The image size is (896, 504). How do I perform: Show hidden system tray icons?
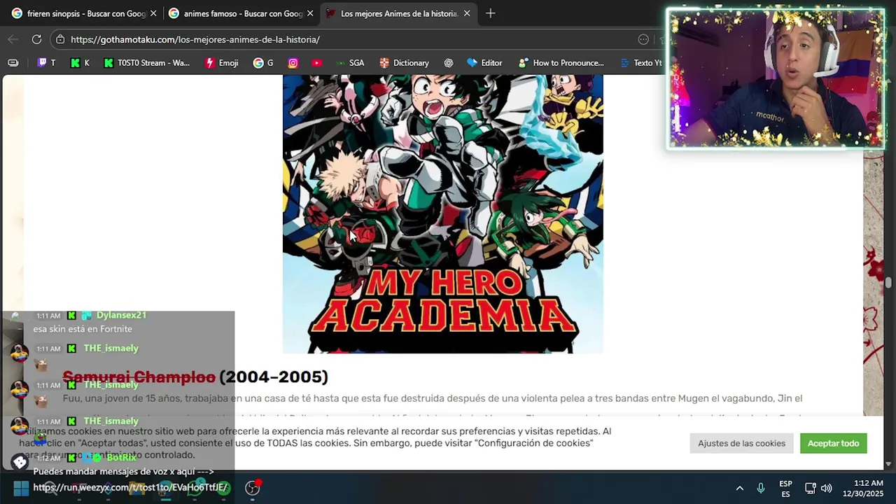tap(739, 488)
